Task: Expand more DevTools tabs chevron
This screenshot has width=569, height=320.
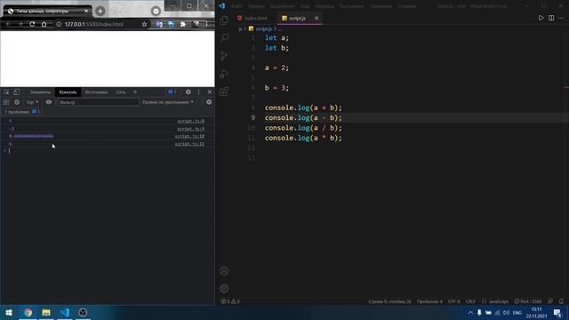Action: [135, 92]
